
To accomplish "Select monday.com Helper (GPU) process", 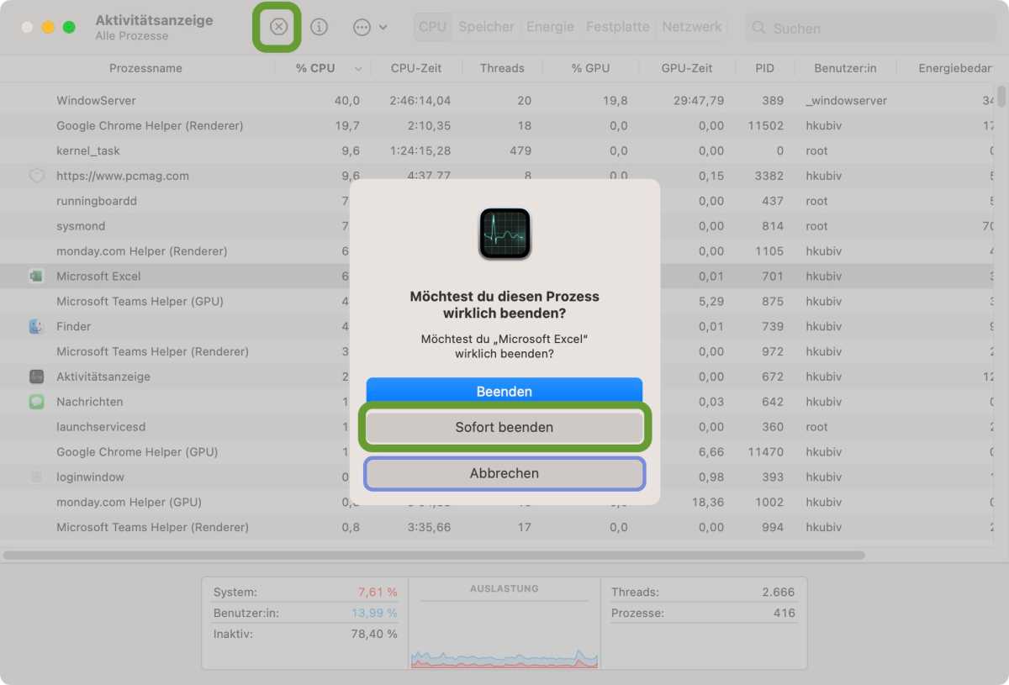I will click(129, 502).
